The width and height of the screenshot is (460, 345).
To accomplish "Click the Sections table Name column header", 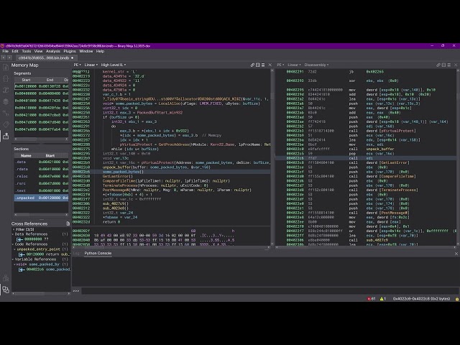I will [26, 155].
